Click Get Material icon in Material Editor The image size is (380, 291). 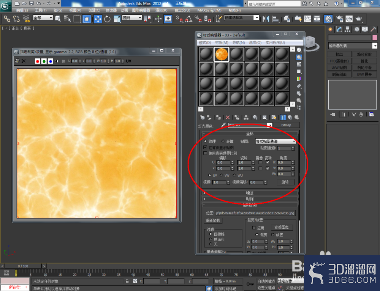203,117
